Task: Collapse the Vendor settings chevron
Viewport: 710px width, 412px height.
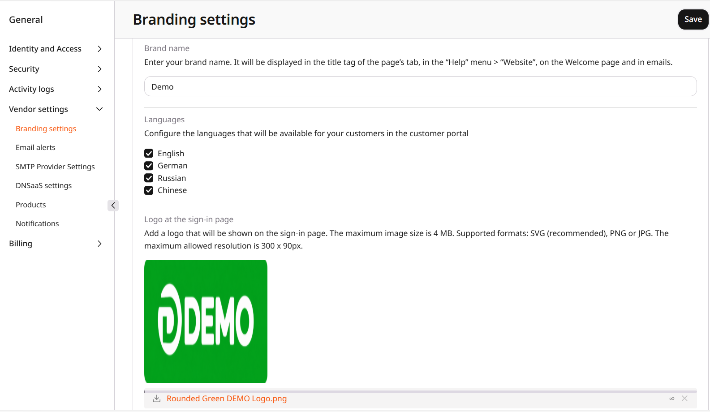Action: pyautogui.click(x=99, y=109)
